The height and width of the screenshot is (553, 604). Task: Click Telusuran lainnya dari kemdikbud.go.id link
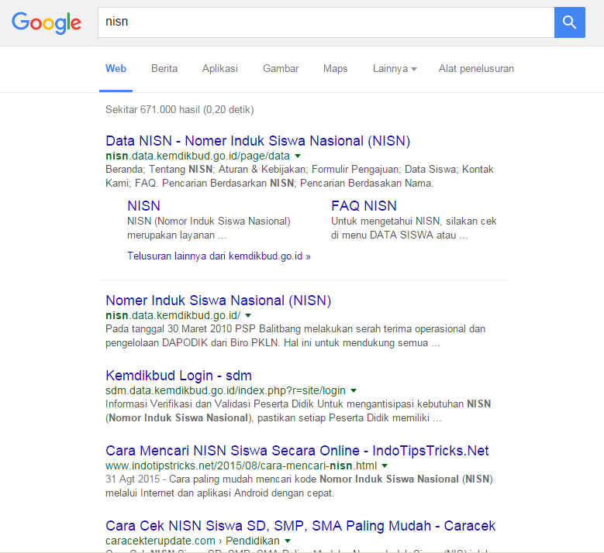point(219,256)
